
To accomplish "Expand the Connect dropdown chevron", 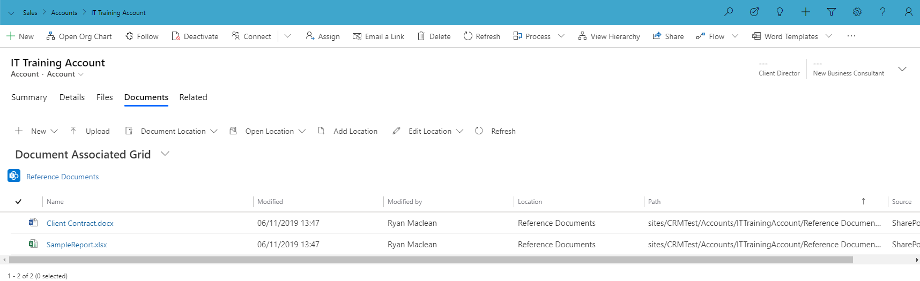I will click(x=288, y=36).
